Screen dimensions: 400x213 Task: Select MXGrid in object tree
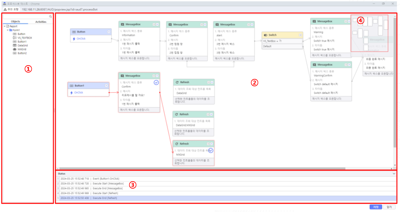[22, 49]
